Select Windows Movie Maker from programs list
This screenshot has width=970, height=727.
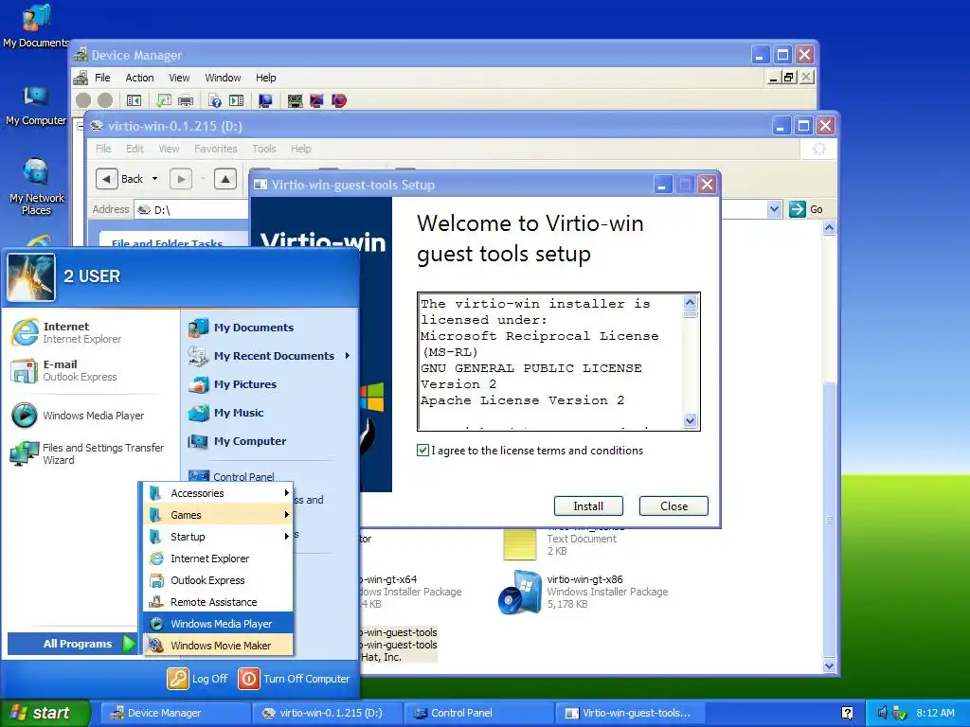219,645
